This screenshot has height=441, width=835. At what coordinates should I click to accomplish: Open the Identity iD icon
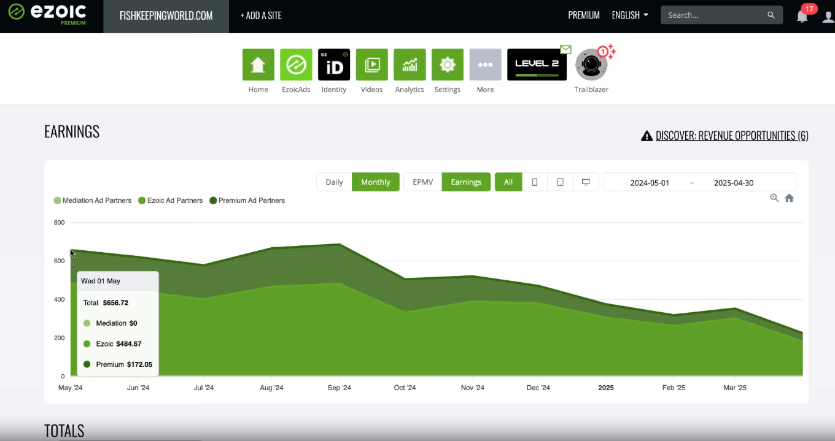(334, 64)
